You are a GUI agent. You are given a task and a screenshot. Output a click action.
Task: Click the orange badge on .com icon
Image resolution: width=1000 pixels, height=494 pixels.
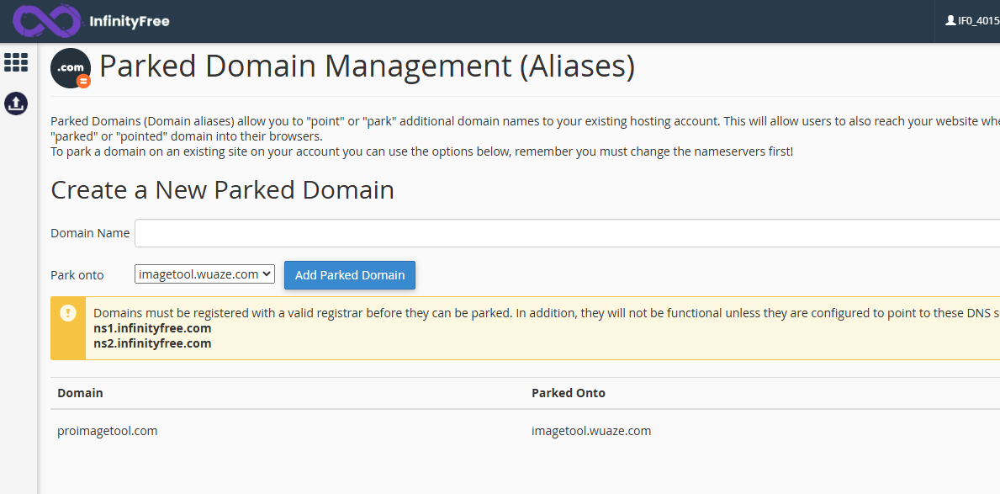tap(83, 81)
